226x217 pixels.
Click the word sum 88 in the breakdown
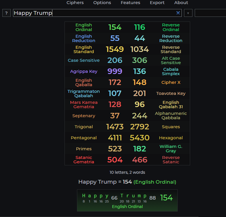pos(152,198)
